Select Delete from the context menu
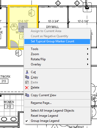Screen dimensions: 97x128 tap(57, 87)
